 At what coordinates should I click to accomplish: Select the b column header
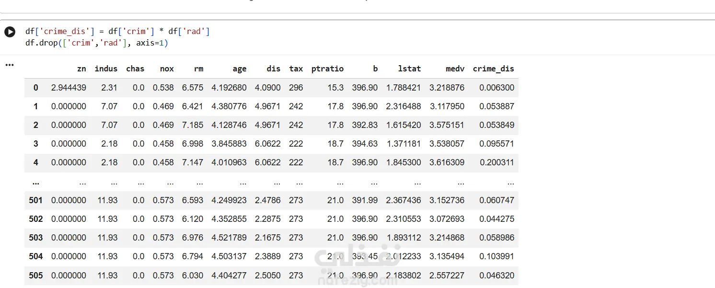click(x=375, y=69)
